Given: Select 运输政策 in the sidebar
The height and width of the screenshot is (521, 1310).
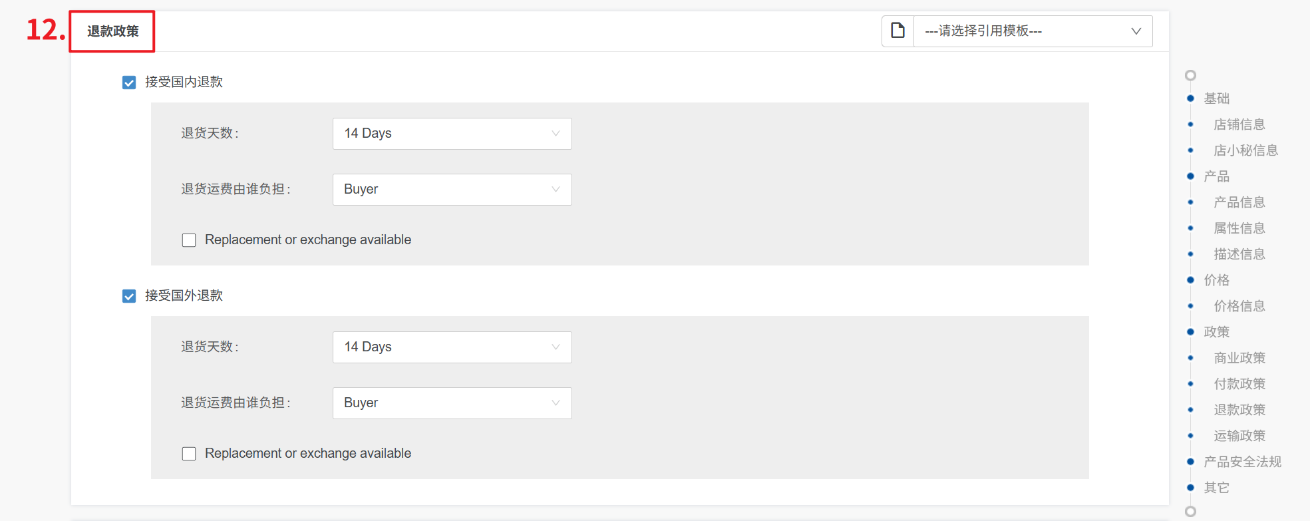Looking at the screenshot, I should tap(1239, 436).
